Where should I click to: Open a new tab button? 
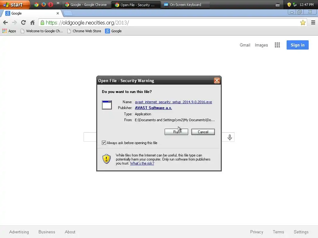pyautogui.click(x=68, y=14)
